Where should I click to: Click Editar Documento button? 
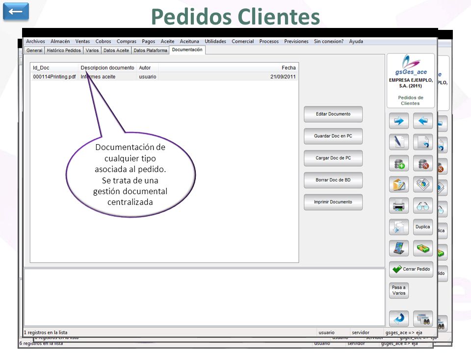click(x=333, y=114)
